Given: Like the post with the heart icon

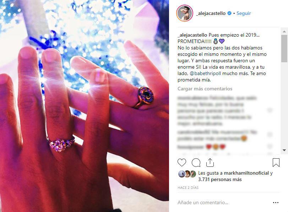Looking at the screenshot, I should pyautogui.click(x=182, y=163).
